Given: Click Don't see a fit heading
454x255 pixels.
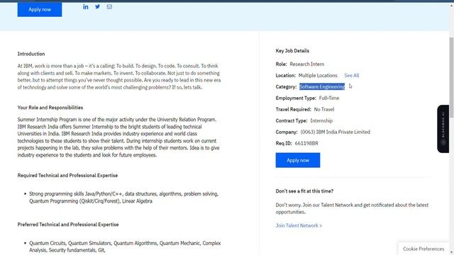Looking at the screenshot, I should point(304,191).
